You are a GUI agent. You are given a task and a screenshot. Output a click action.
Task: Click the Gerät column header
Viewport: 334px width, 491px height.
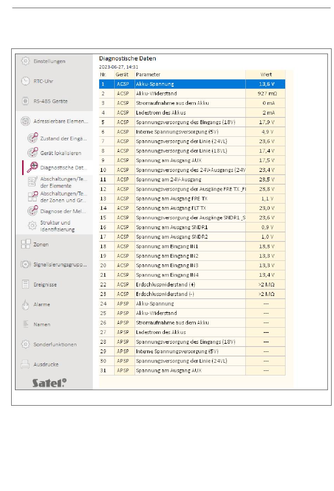124,75
